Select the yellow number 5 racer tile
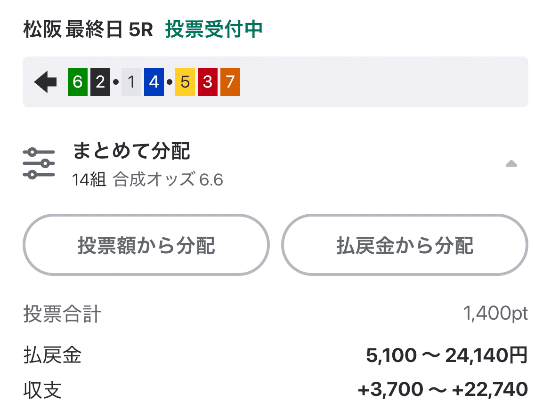 click(x=185, y=81)
